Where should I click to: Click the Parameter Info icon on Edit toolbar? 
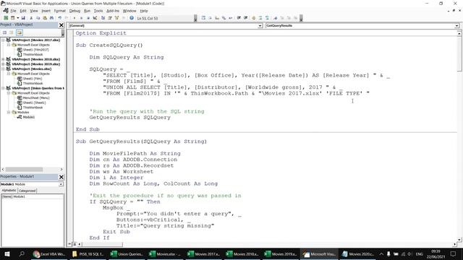(224, 18)
